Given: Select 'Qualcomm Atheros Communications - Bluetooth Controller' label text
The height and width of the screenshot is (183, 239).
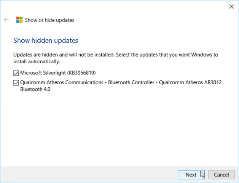Looking at the screenshot, I should (121, 86).
